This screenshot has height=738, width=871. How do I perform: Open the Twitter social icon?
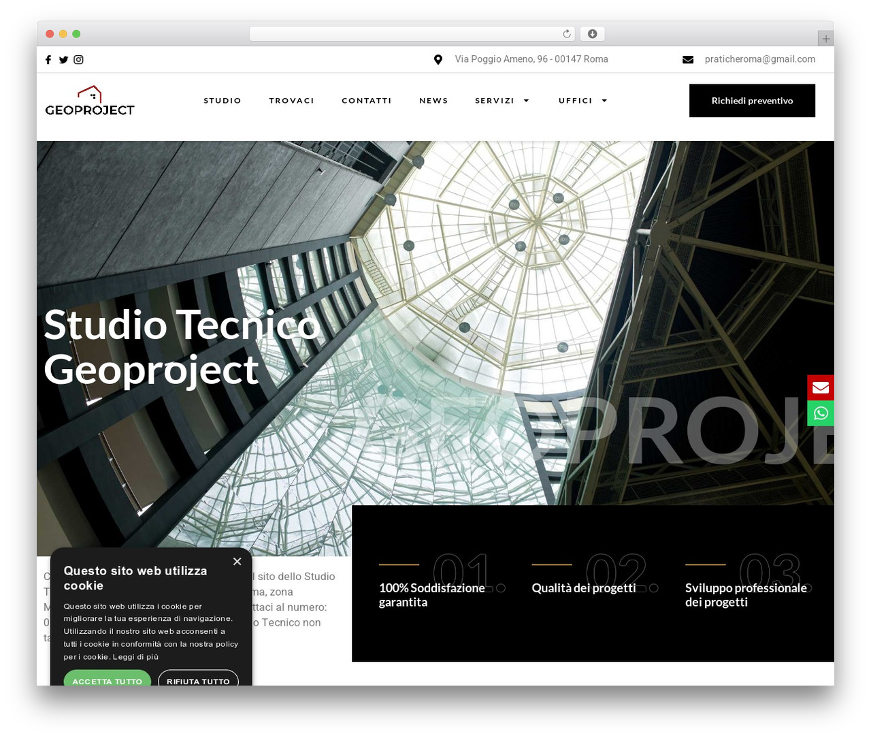point(63,60)
